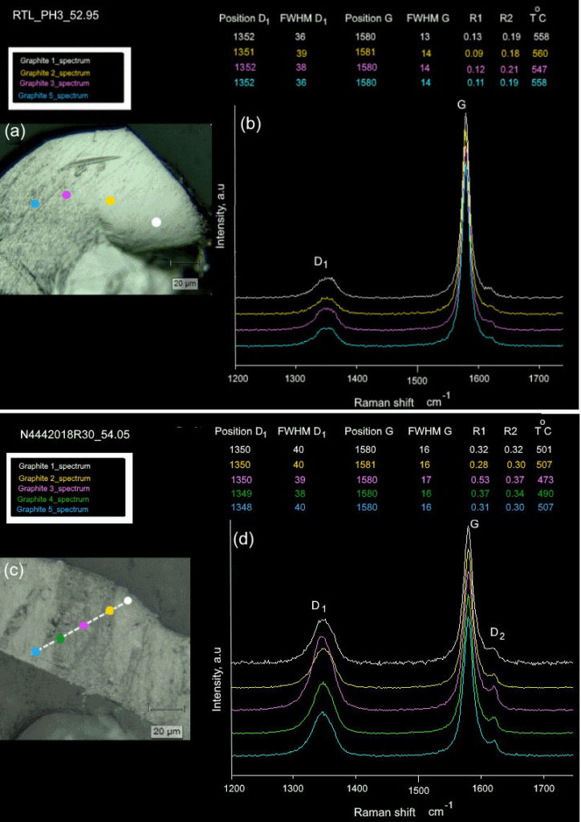Select the magenta spot in micrograph (a)
581x822 pixels.
click(x=66, y=194)
